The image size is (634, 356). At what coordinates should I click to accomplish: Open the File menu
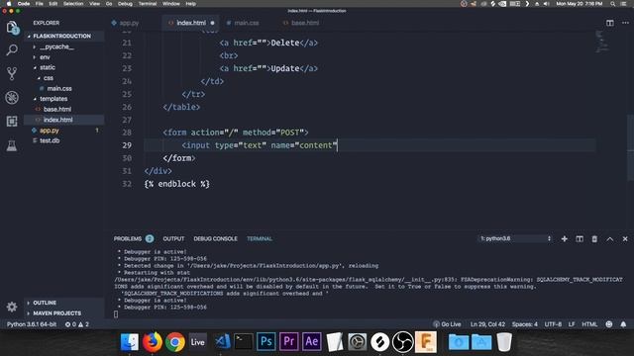40,4
